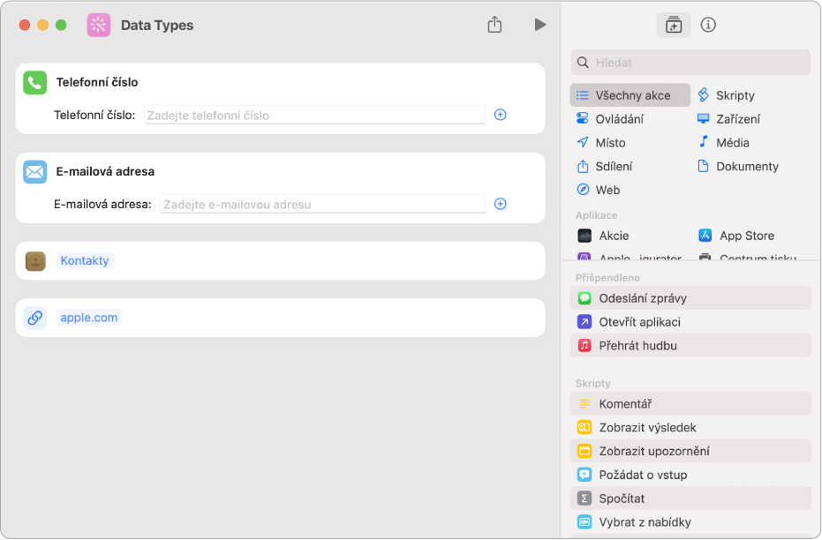
Task: Select the Akcie app
Action: tap(603, 236)
